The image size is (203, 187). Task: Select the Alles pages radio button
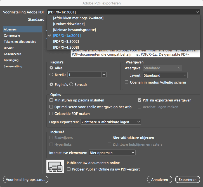[x=51, y=68]
